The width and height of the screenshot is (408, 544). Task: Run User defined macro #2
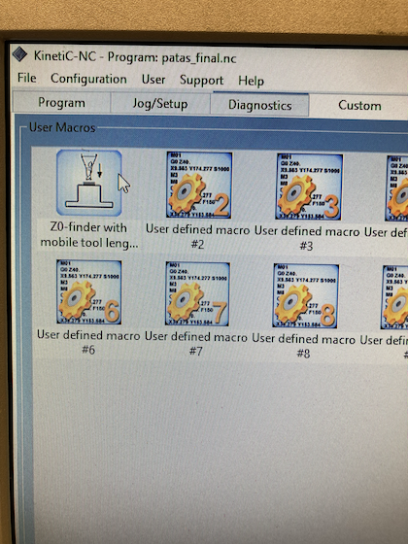pyautogui.click(x=199, y=185)
